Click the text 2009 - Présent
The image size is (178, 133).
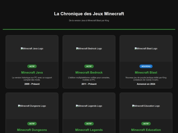point(32,84)
